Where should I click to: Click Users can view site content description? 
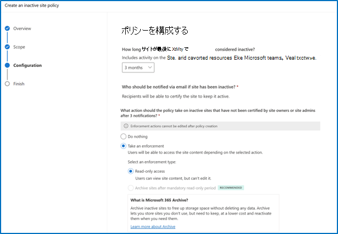click(173, 178)
